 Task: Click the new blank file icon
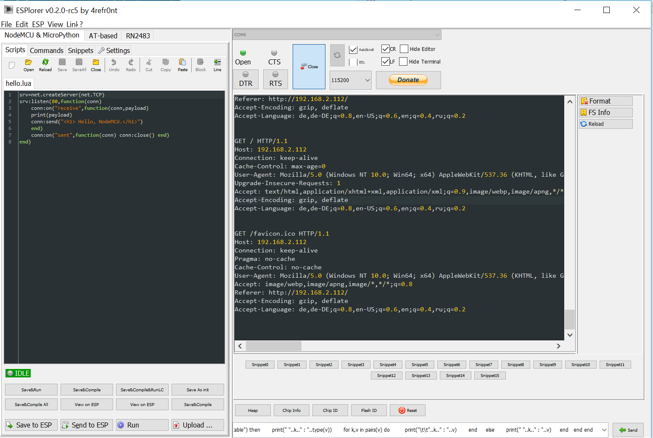[x=12, y=65]
